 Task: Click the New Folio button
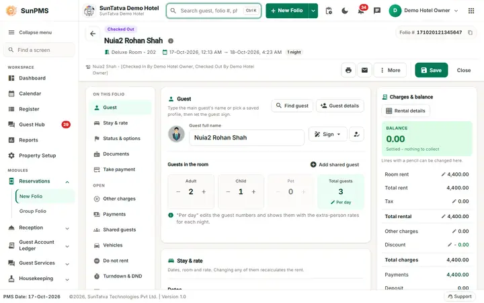[287, 11]
